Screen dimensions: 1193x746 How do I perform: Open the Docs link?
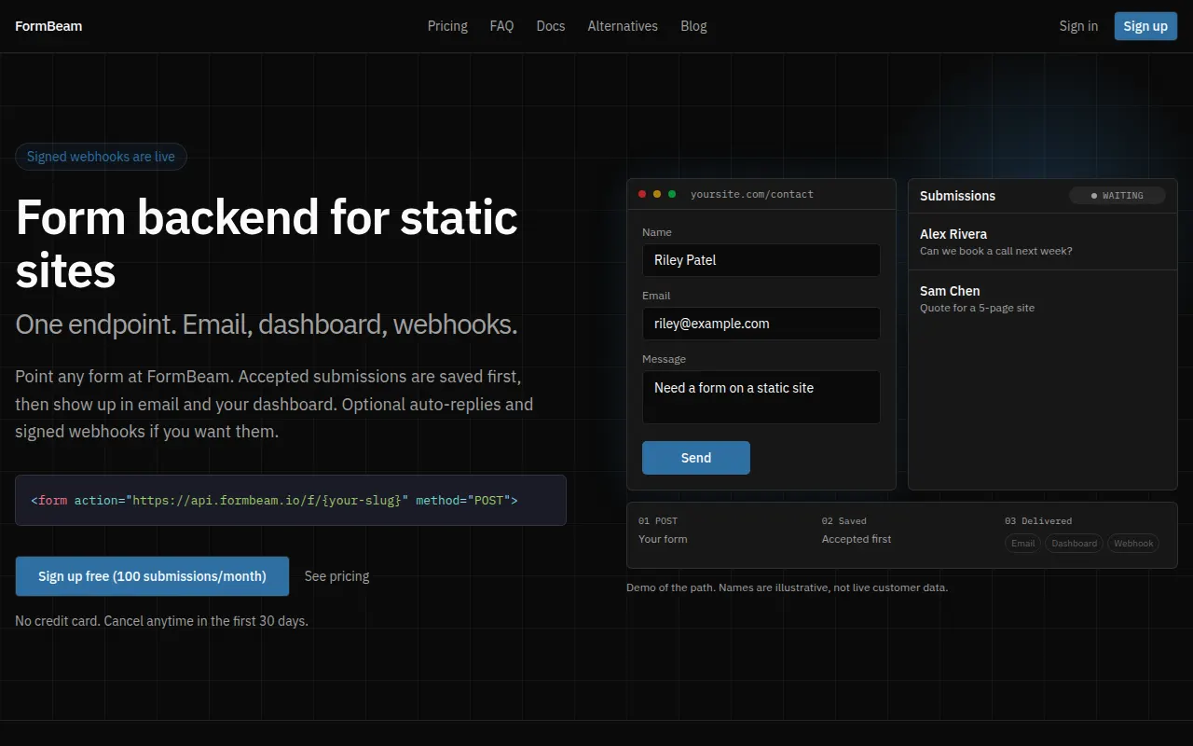pos(551,26)
